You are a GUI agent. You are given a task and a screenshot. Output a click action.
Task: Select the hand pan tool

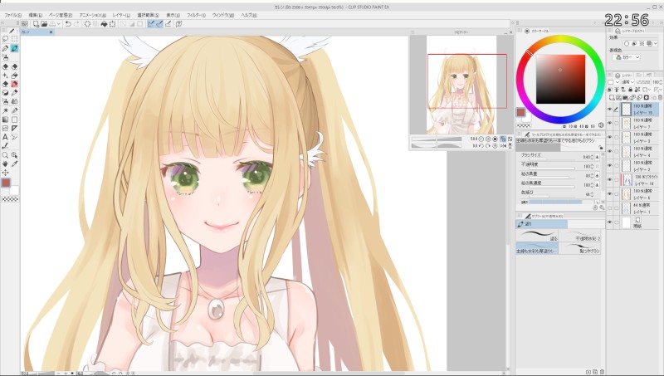5,164
